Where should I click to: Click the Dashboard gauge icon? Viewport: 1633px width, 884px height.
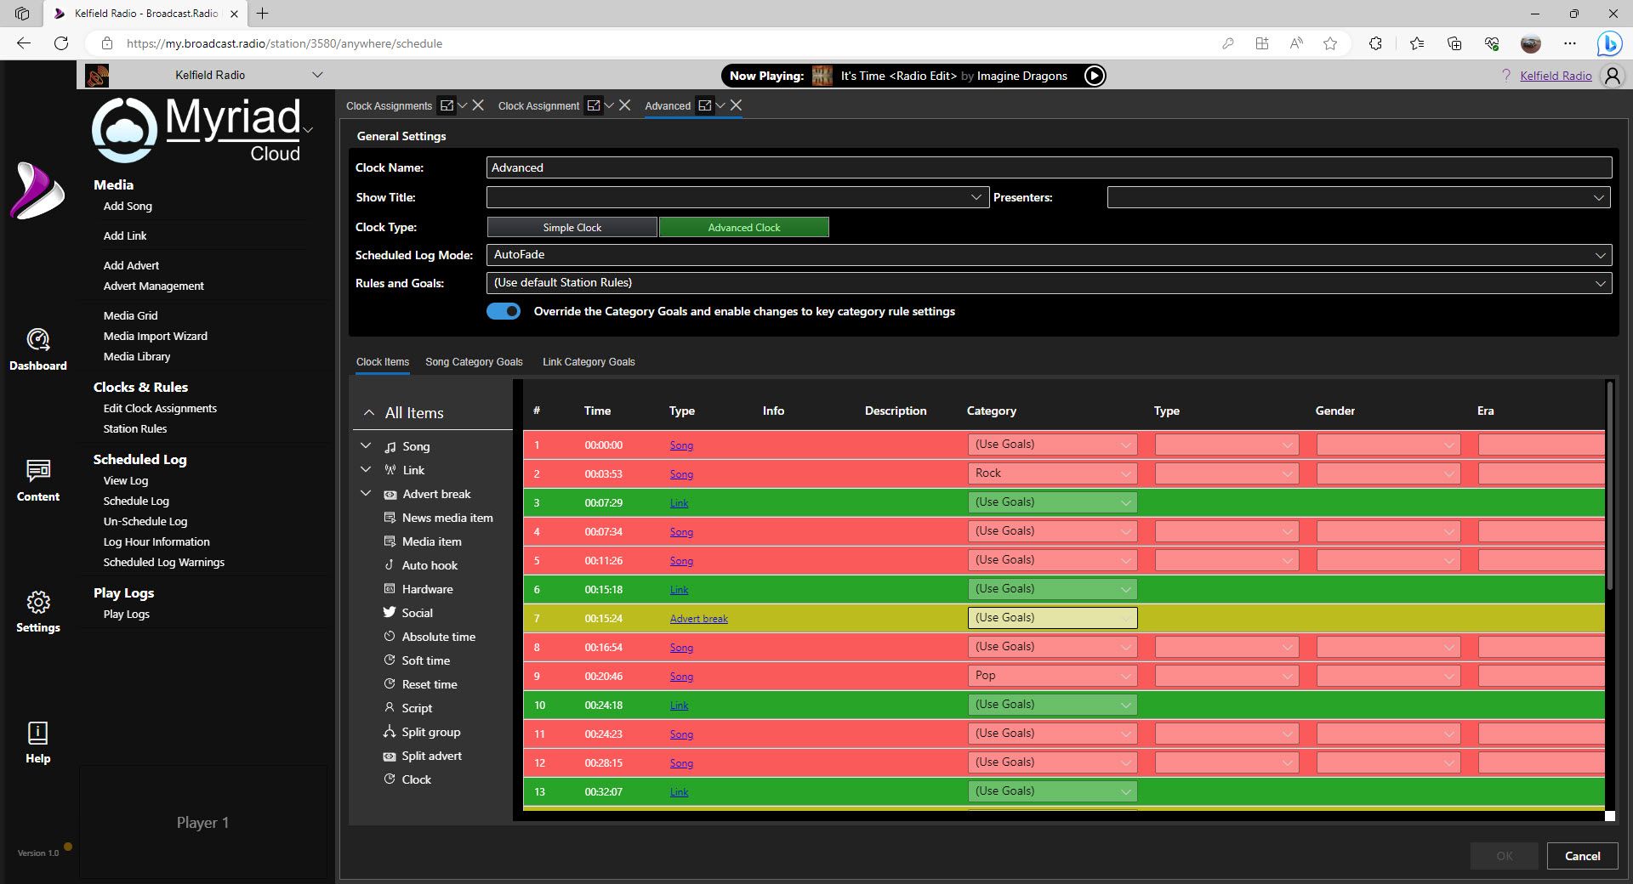(x=37, y=340)
